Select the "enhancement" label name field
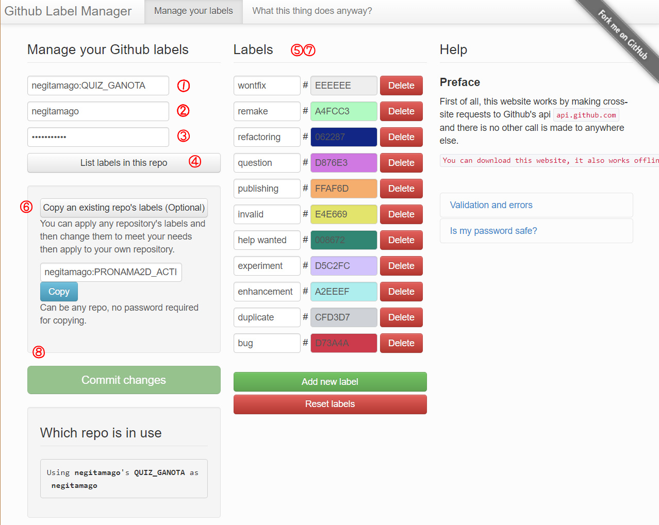The width and height of the screenshot is (659, 525). click(267, 291)
